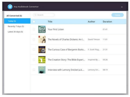This screenshot has width=130, height=97.
Task: Click duration value 01:41
Action: tap(105, 29)
